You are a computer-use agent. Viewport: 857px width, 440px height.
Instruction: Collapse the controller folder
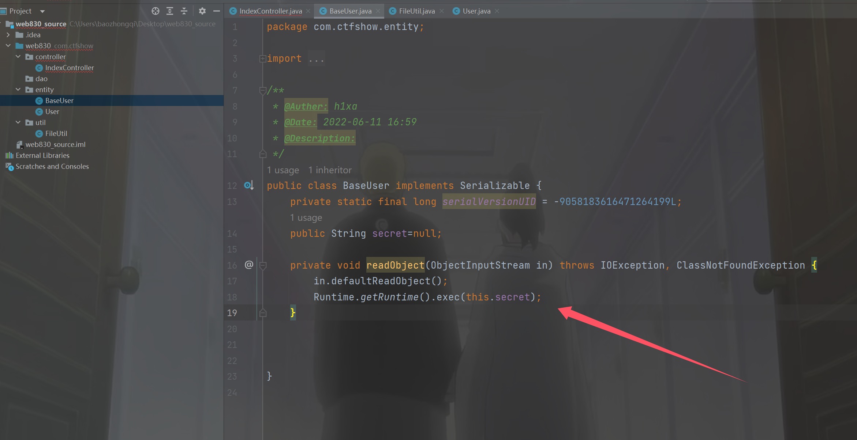tap(18, 57)
